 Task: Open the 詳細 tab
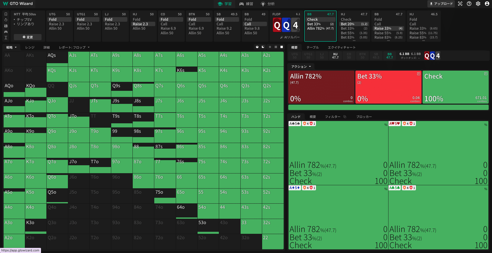[x=47, y=47]
